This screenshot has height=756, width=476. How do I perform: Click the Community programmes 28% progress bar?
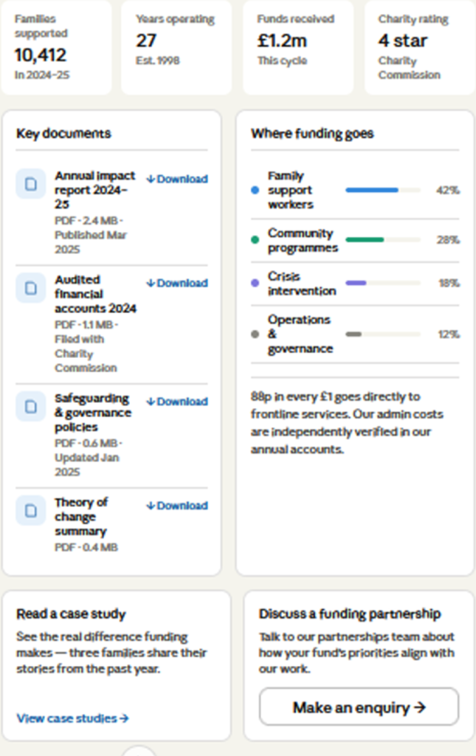pyautogui.click(x=383, y=240)
